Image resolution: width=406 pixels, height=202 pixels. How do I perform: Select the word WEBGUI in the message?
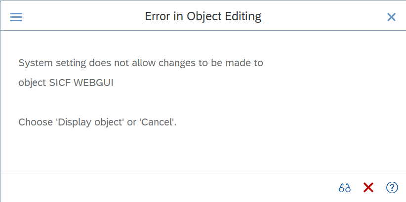[93, 82]
